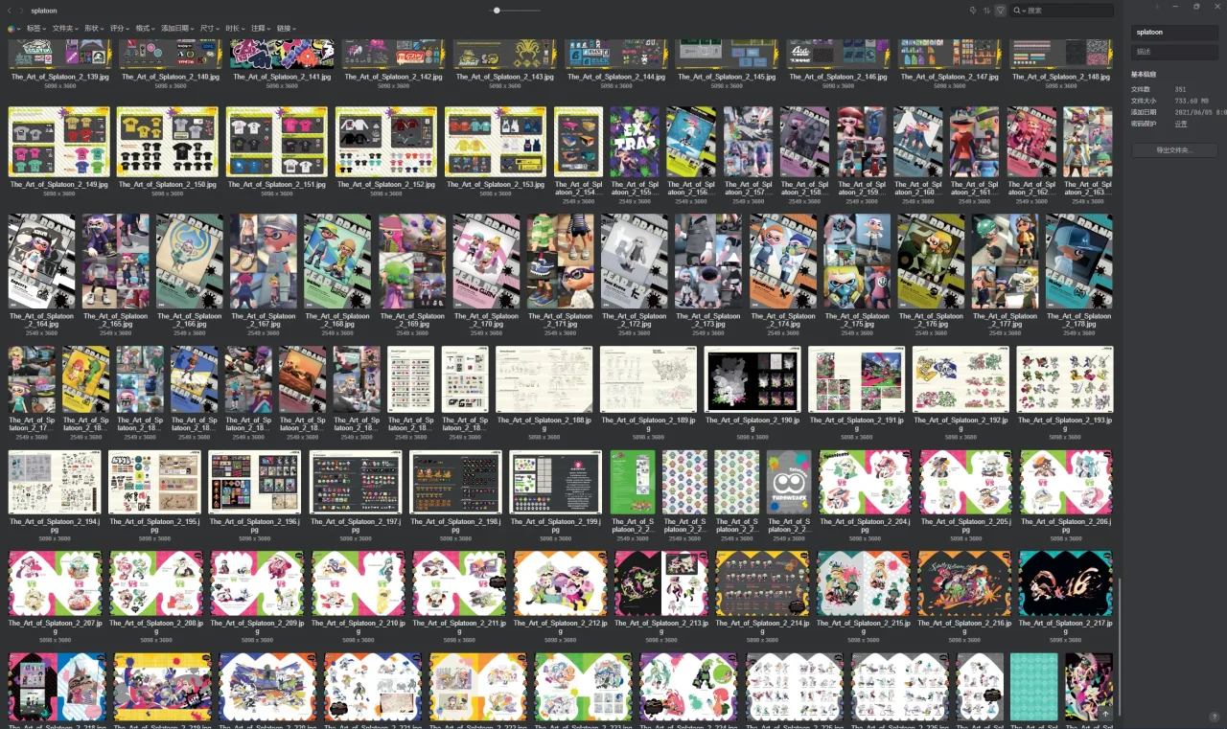This screenshot has height=729, width=1227.
Task: Minimize the Eagle window
Action: coord(1176,7)
